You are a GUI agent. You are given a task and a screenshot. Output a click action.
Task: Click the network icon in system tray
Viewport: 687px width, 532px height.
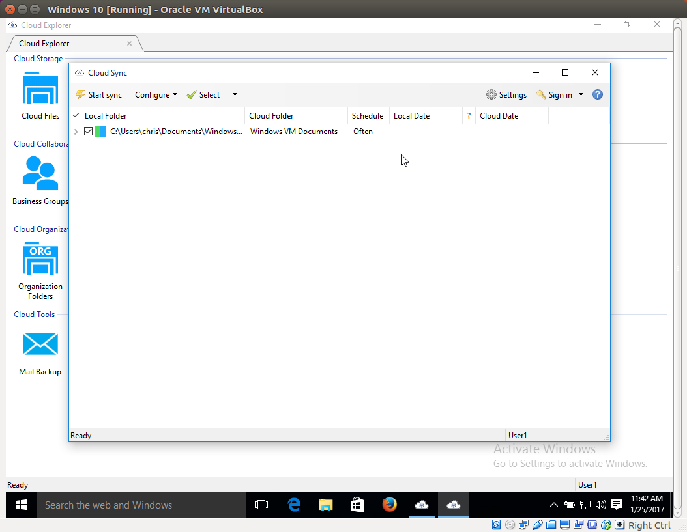point(585,505)
